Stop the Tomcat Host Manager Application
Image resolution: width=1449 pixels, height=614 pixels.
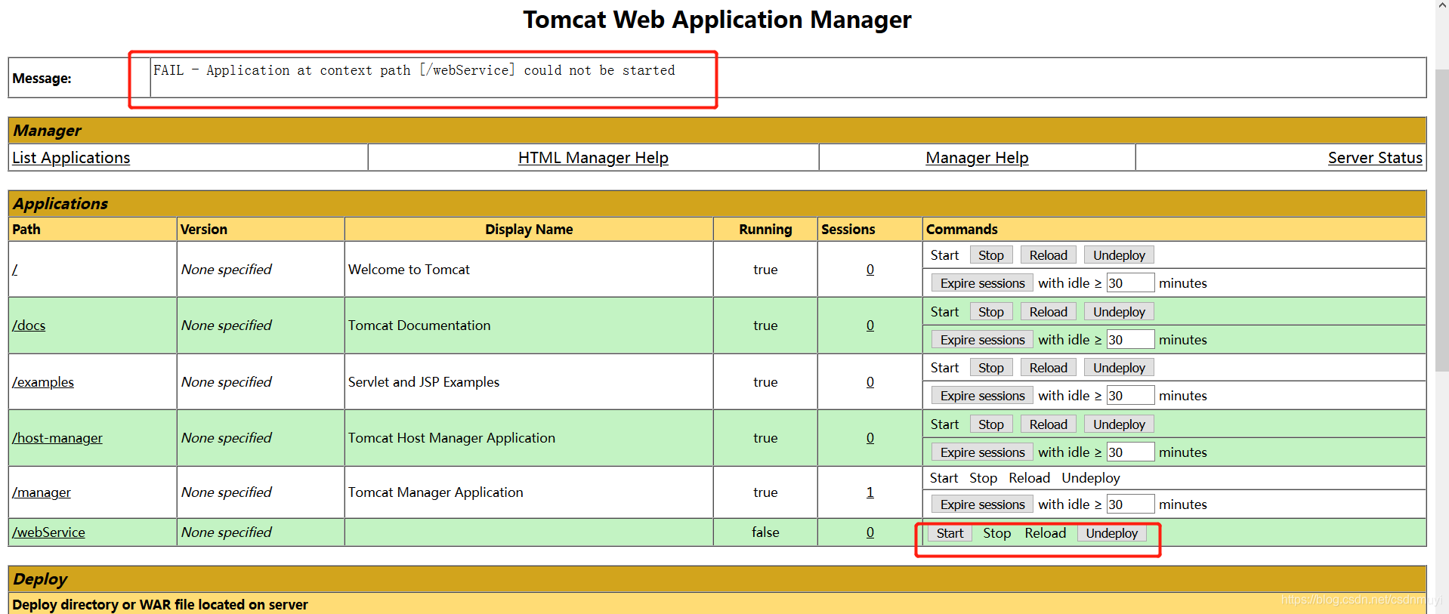click(x=991, y=424)
